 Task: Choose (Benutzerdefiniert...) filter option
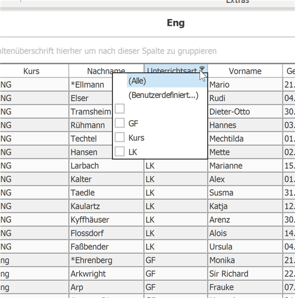tap(163, 95)
